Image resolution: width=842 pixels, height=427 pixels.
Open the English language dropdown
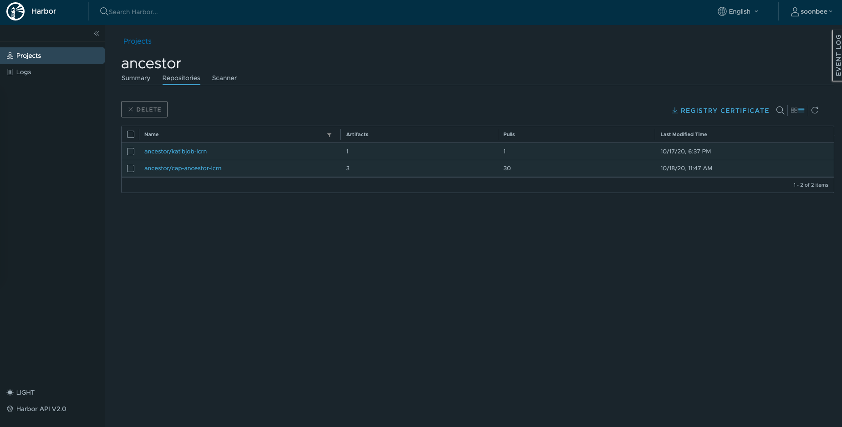click(739, 11)
